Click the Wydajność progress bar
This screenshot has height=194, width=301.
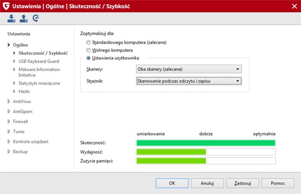click(206, 152)
